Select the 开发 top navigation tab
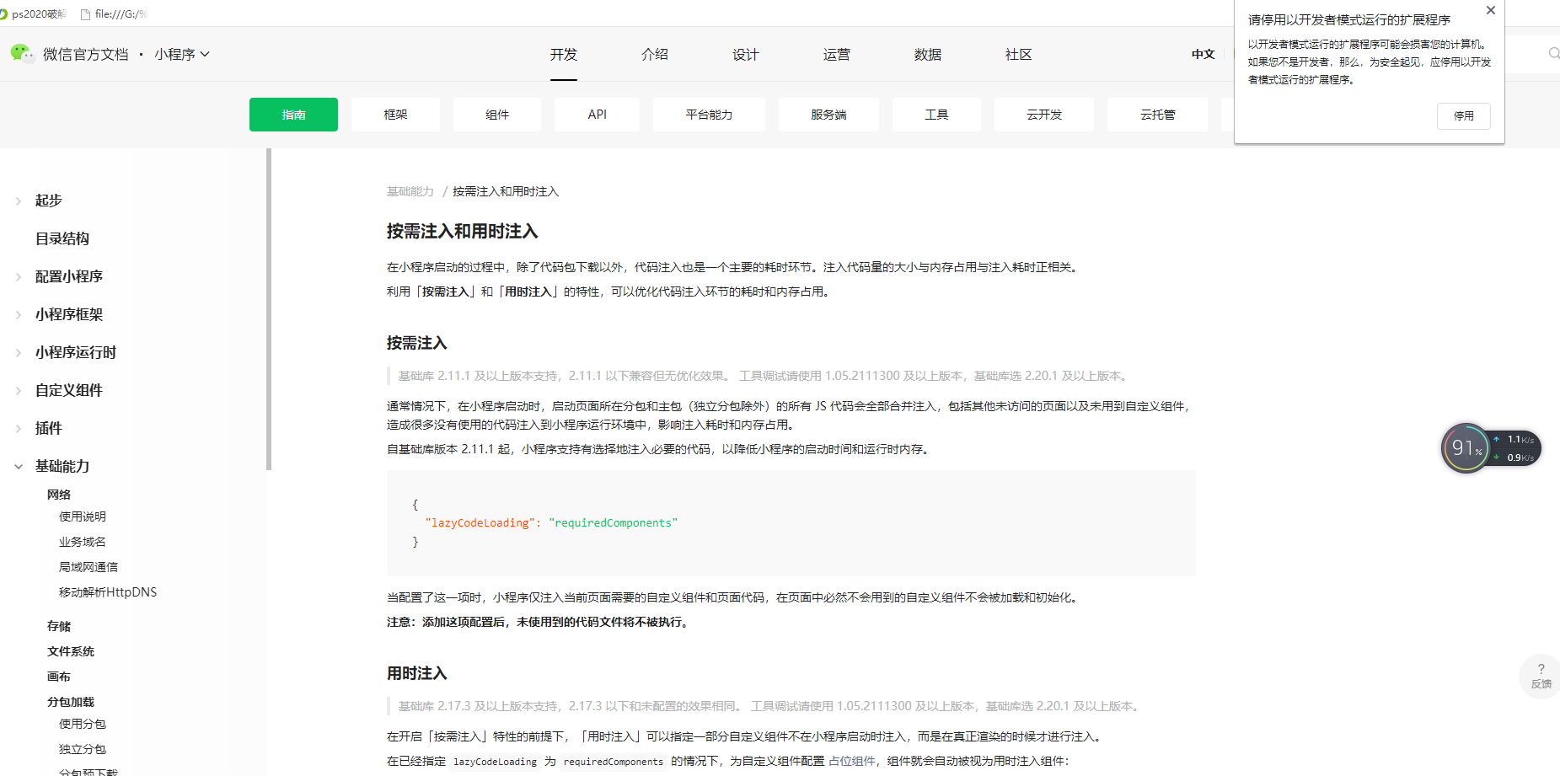 [x=564, y=54]
